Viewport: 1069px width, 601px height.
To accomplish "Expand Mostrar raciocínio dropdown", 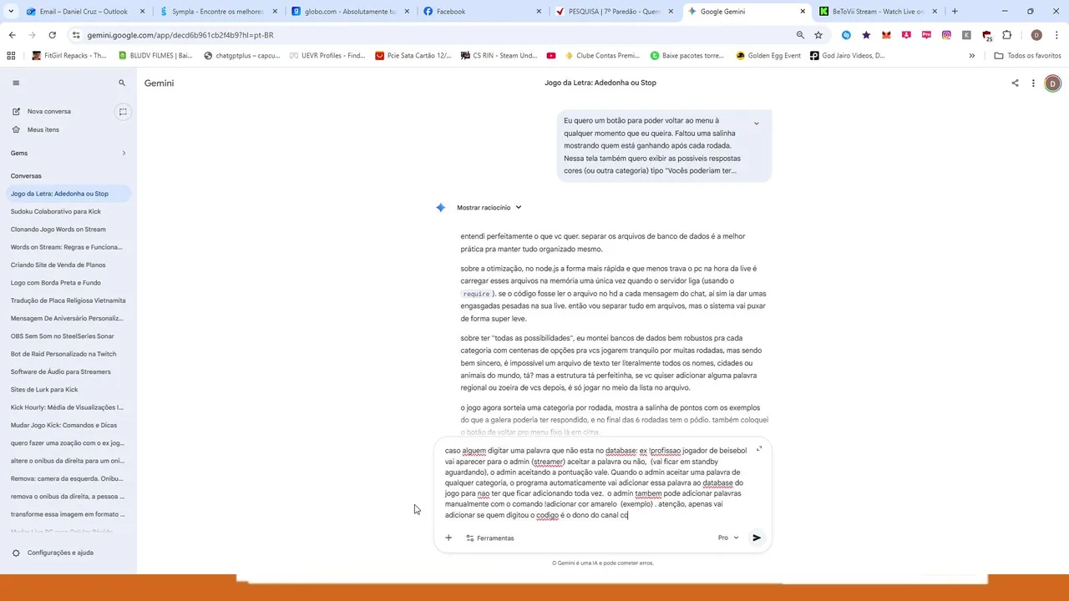I will [489, 208].
